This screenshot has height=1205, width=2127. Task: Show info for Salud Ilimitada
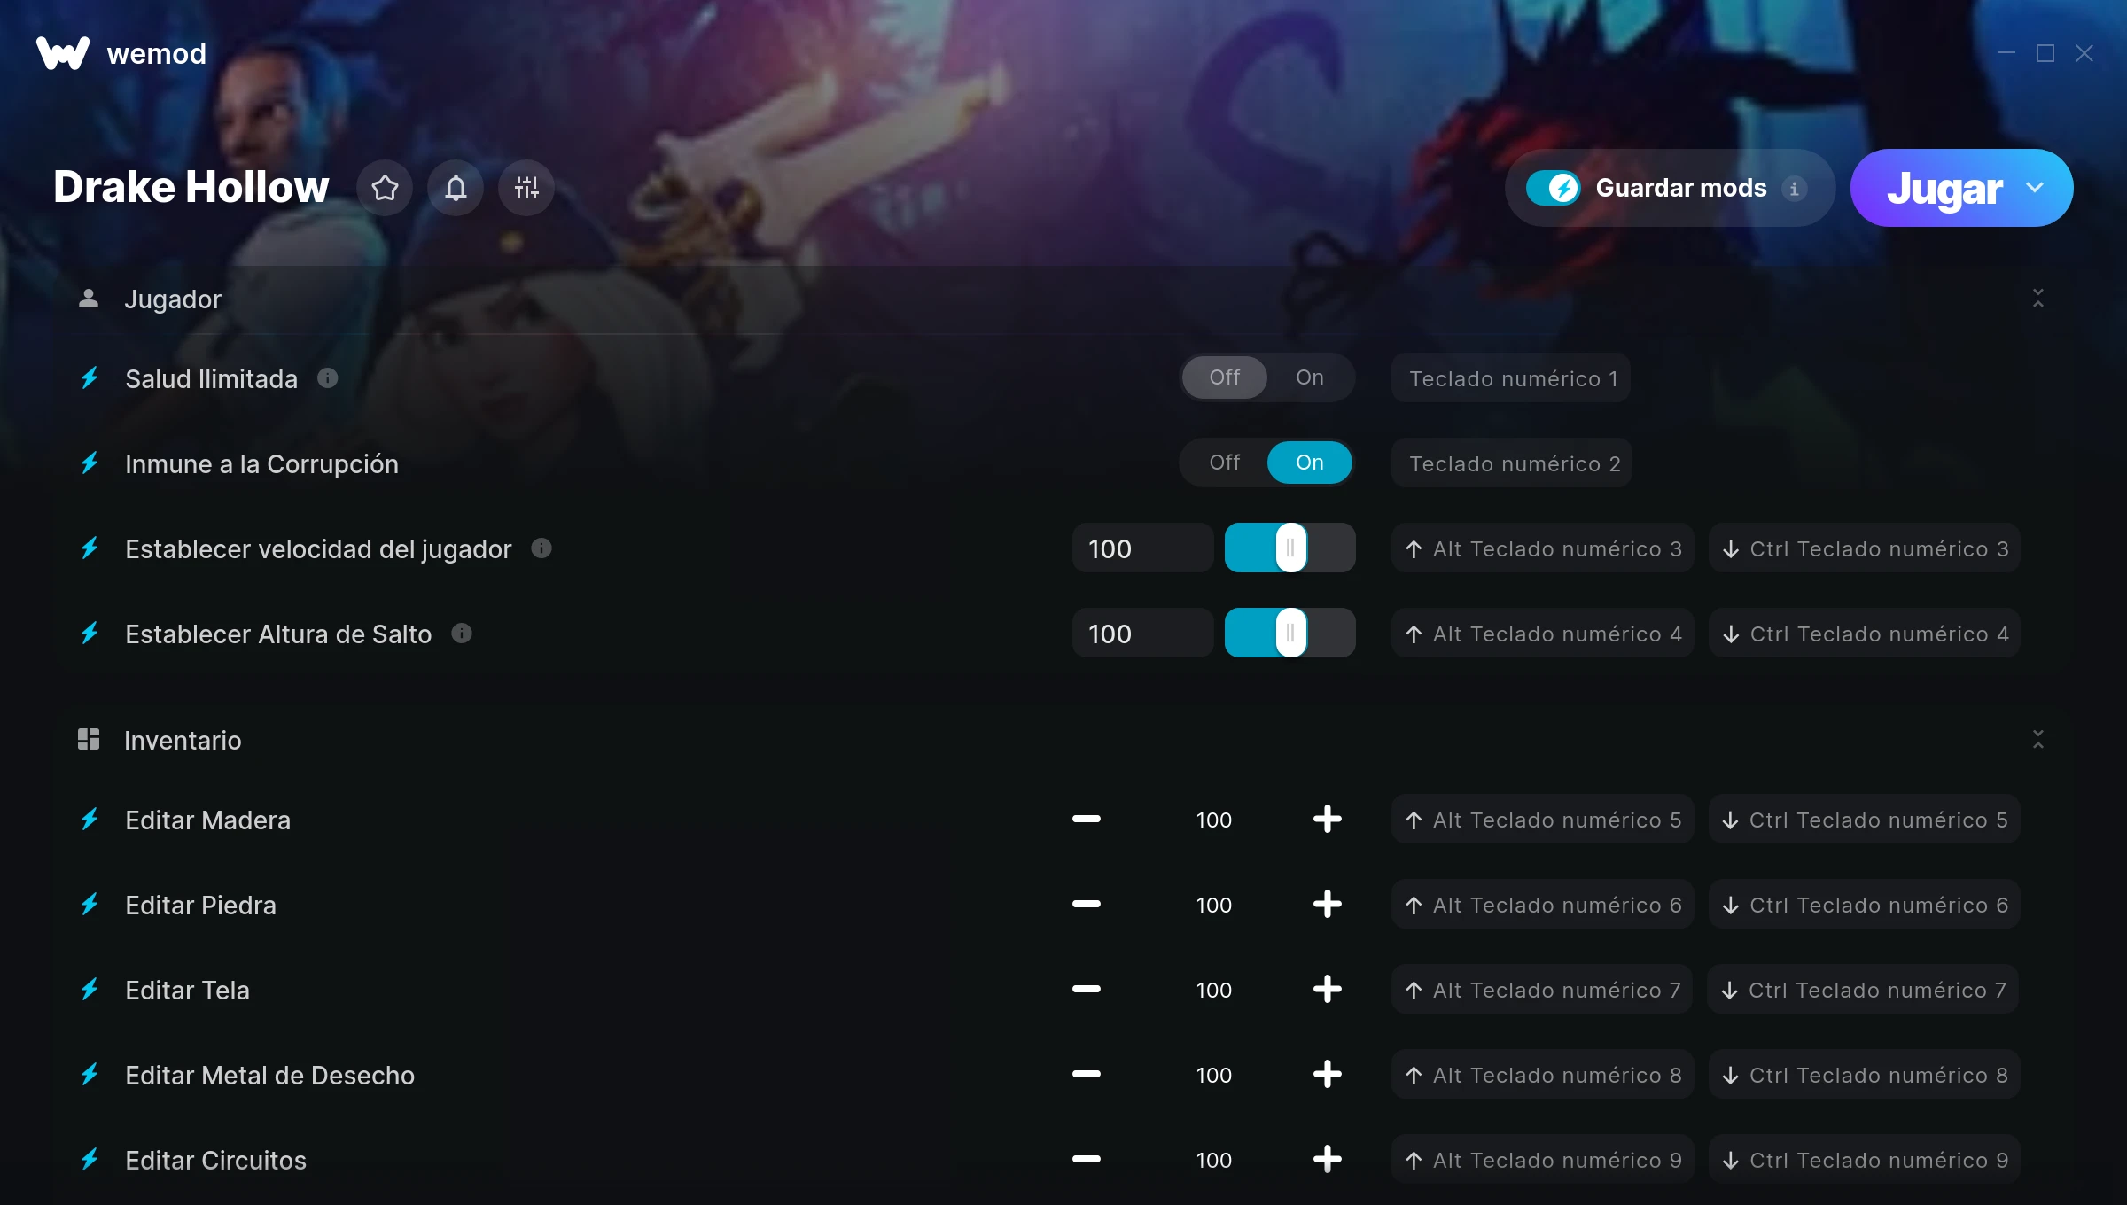pyautogui.click(x=328, y=378)
